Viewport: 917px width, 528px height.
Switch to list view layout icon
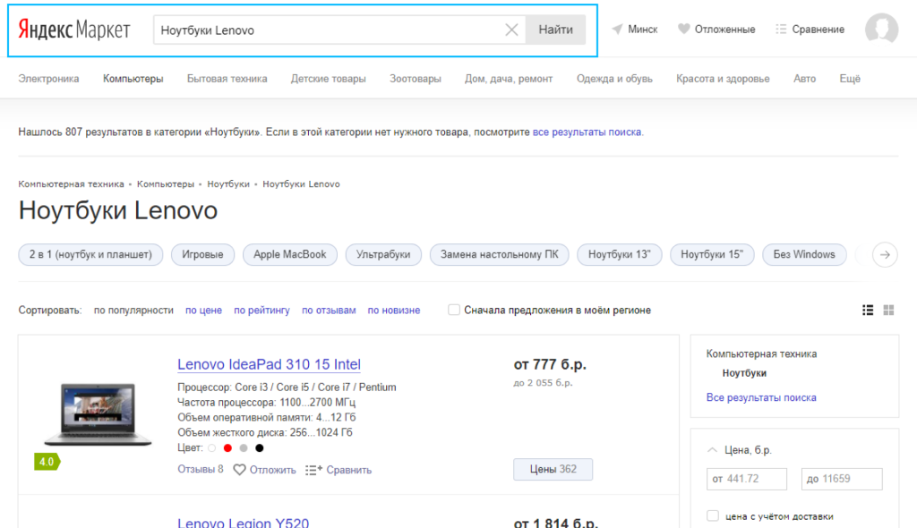[x=868, y=310]
